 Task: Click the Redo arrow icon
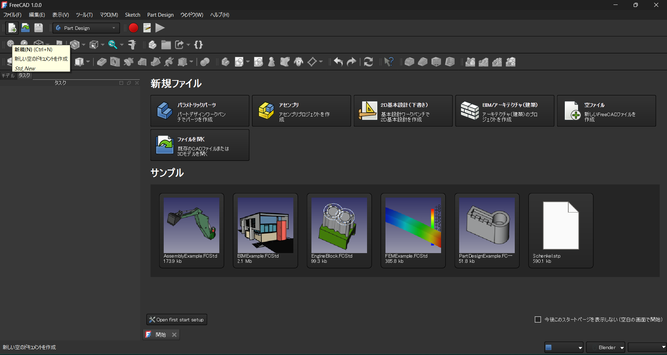tap(352, 62)
